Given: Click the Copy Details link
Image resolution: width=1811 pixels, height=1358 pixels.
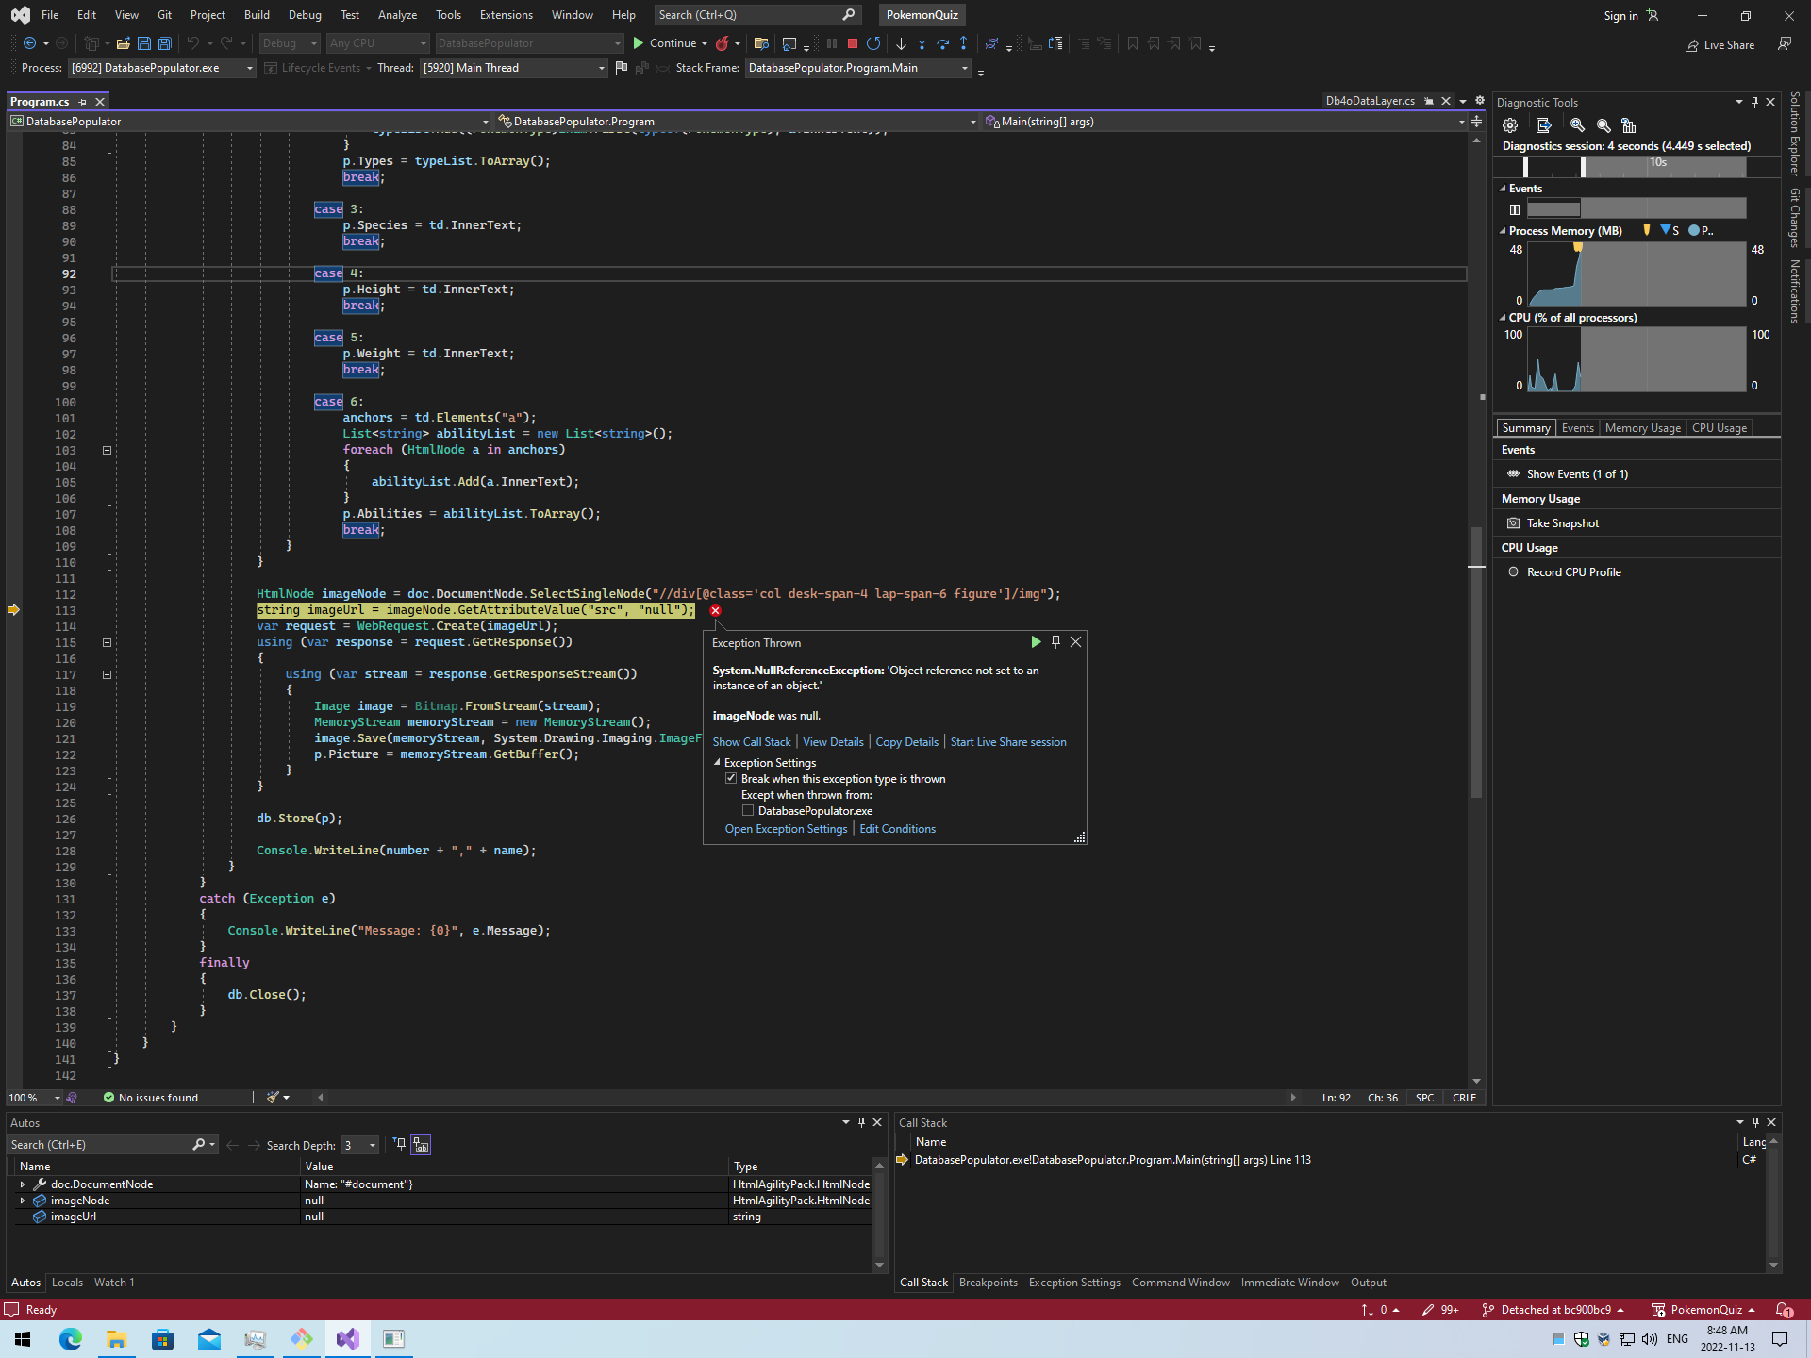Looking at the screenshot, I should (906, 742).
